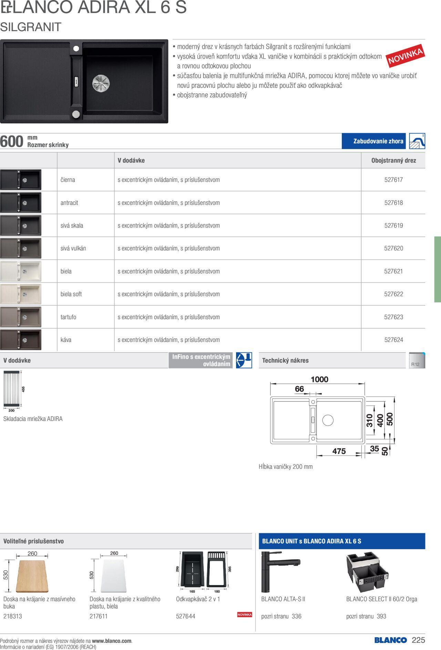
Task: Click article number 527620 for sivá vulkán
Action: 393,248
